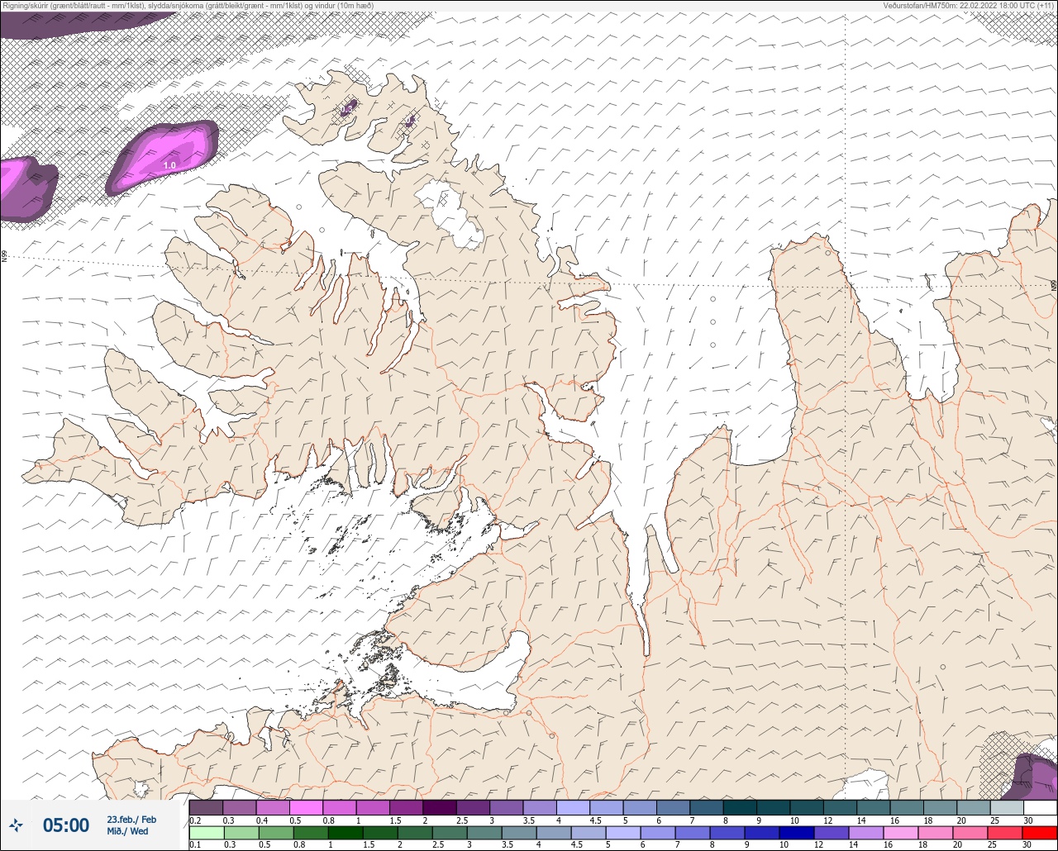Click the Veðurstofan/HM750m model run timestamp
This screenshot has height=851, width=1058.
[969, 5]
